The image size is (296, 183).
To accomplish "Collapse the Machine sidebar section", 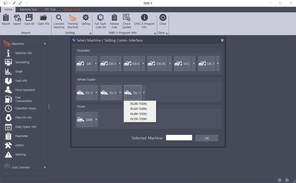I will (45, 44).
